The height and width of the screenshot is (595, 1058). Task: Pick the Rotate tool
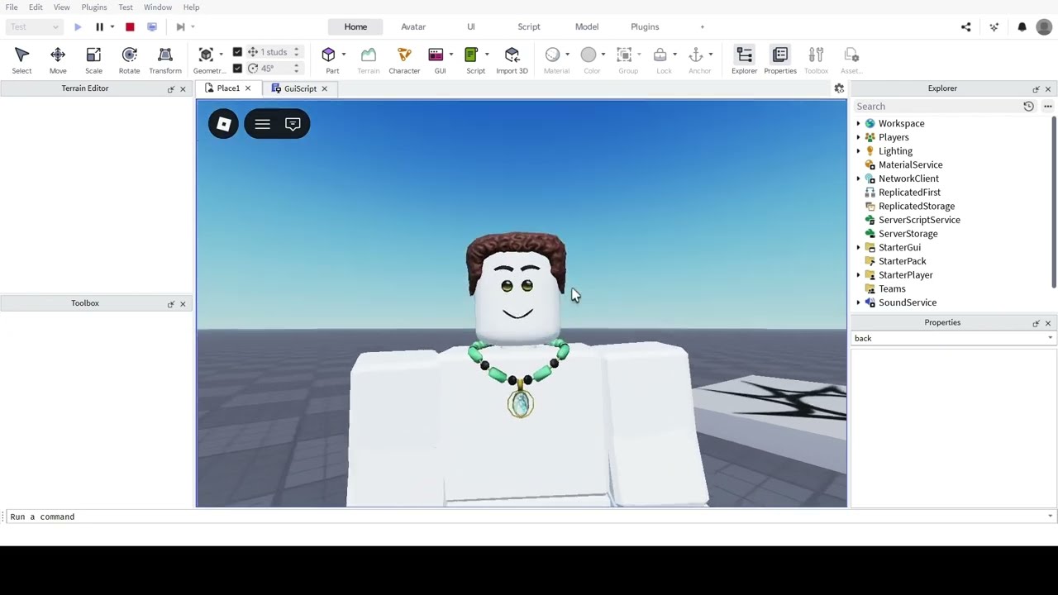[129, 60]
